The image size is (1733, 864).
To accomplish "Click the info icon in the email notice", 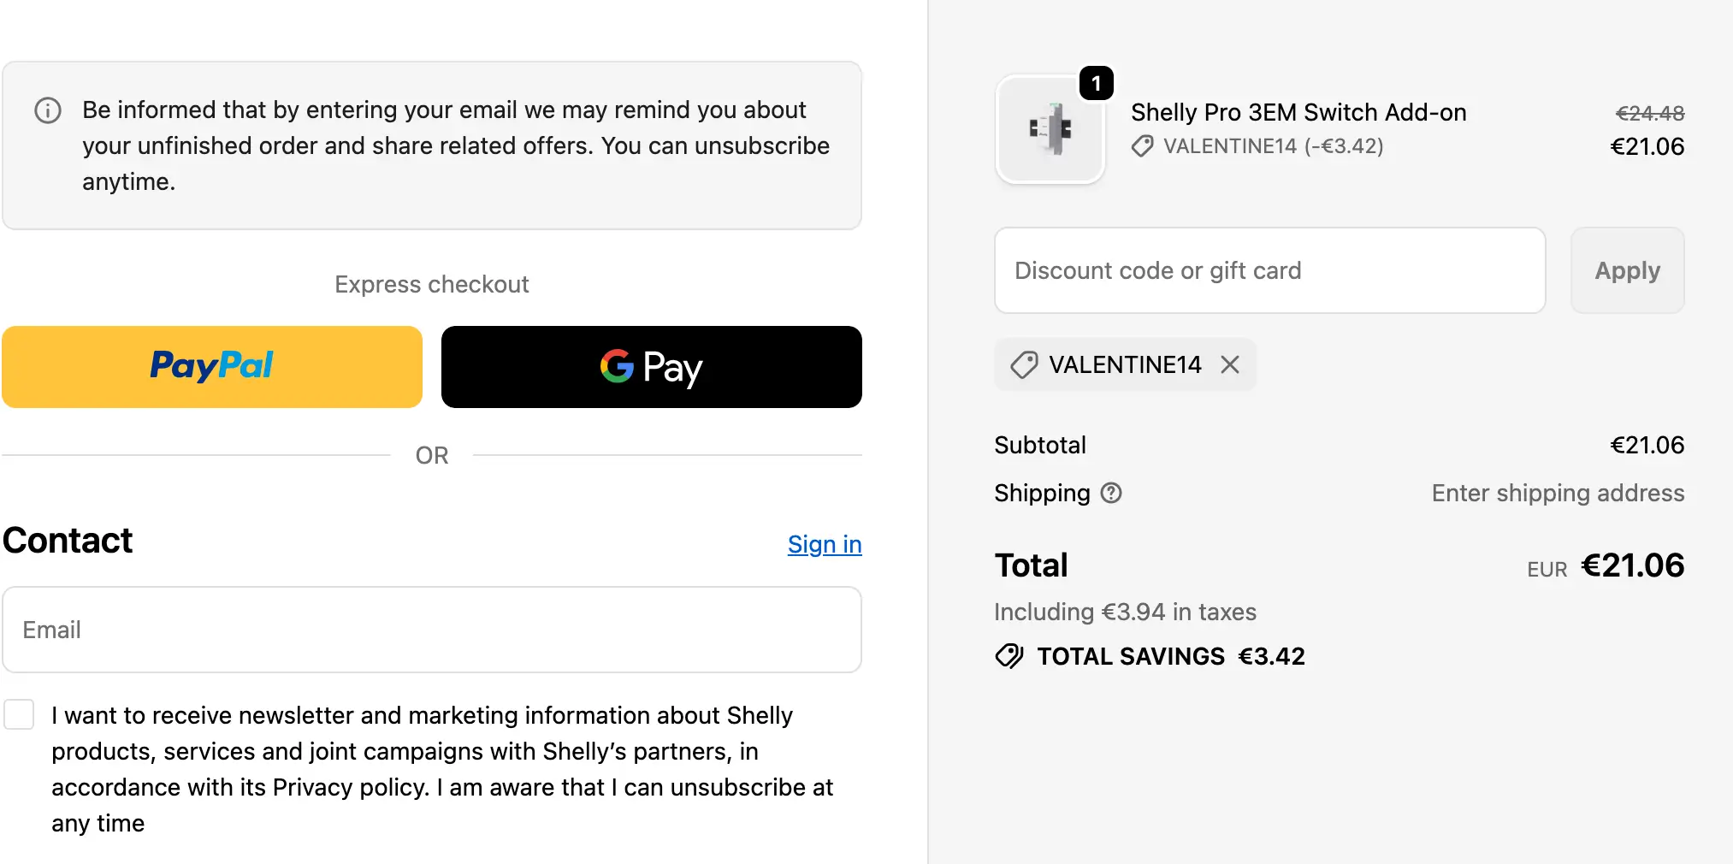I will [x=48, y=110].
